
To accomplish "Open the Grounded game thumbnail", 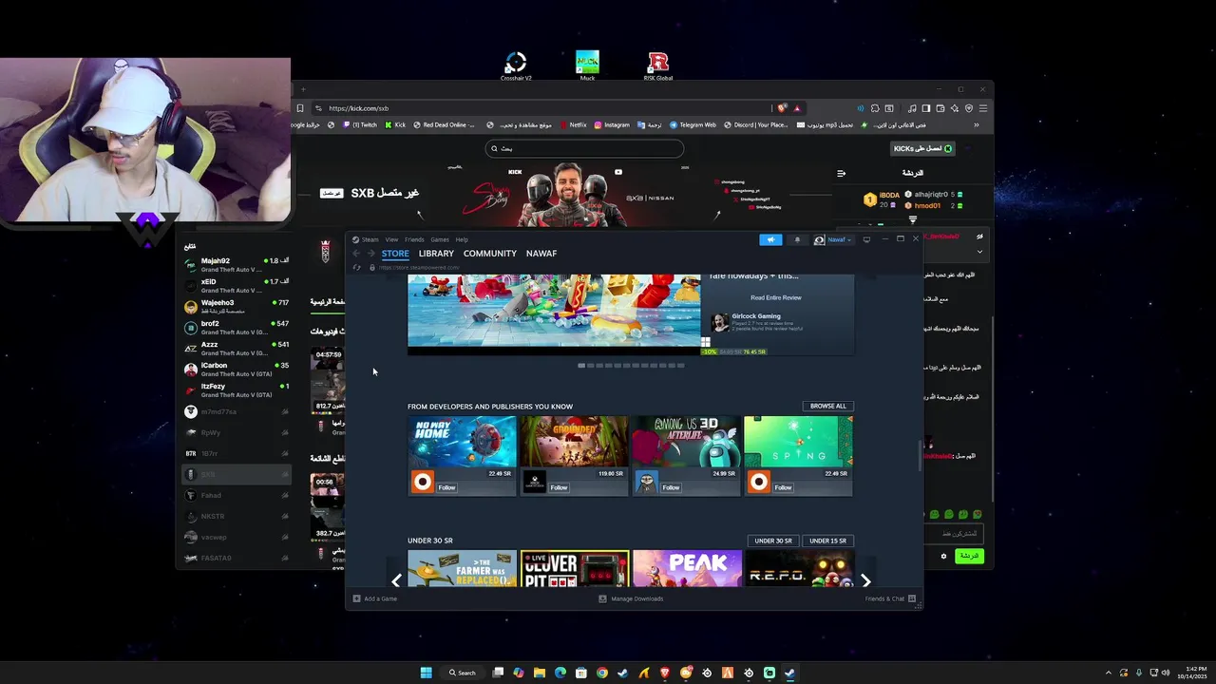I will [x=575, y=442].
